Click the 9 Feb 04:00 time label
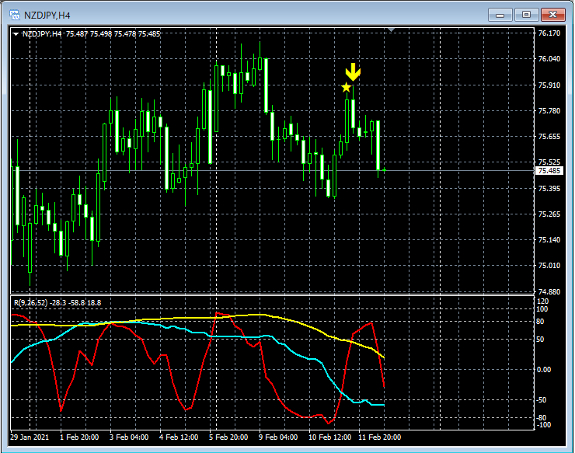 [x=278, y=437]
